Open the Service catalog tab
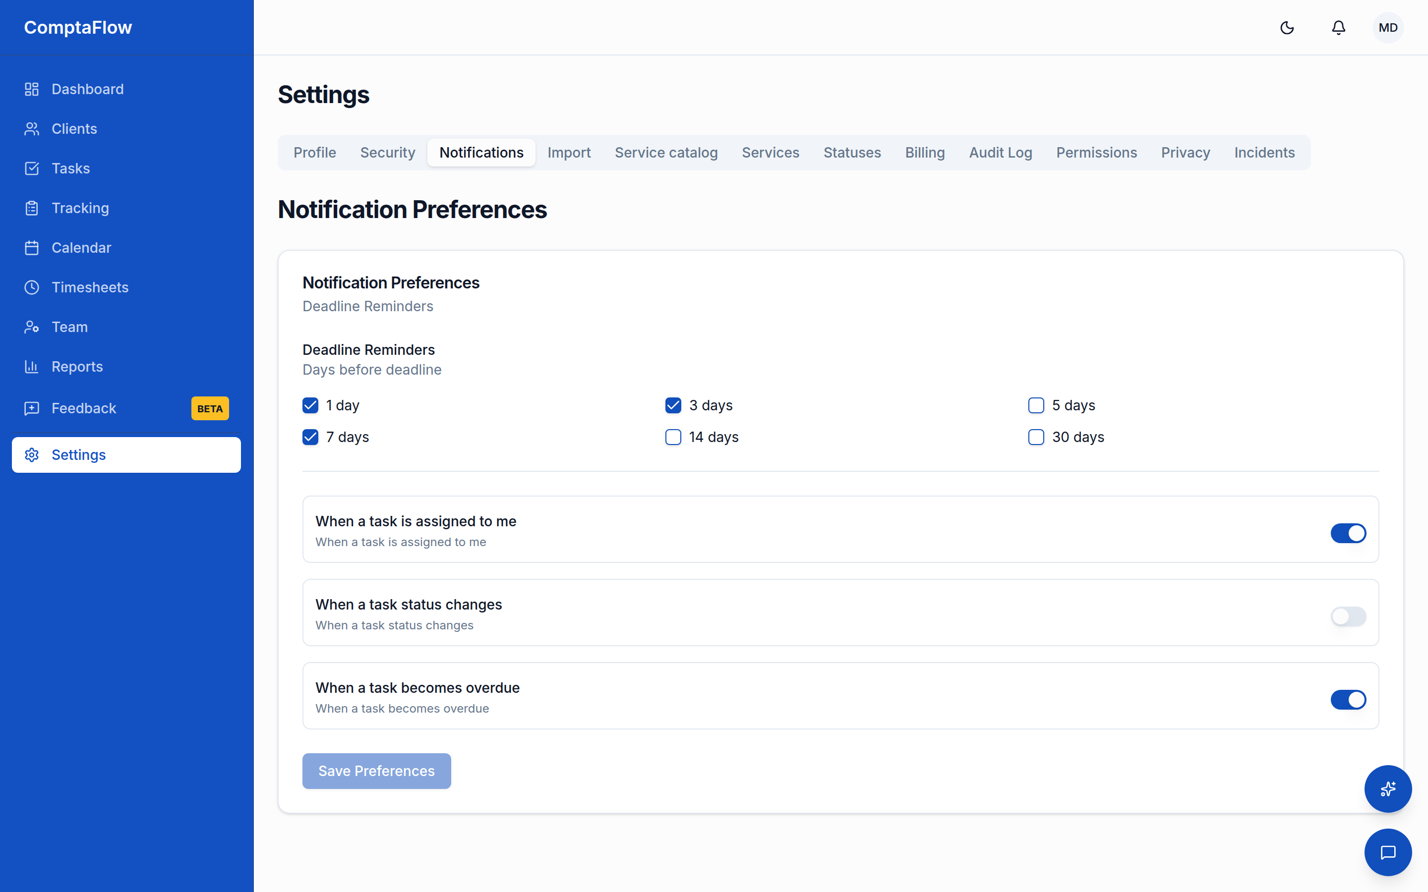The width and height of the screenshot is (1428, 892). point(666,153)
